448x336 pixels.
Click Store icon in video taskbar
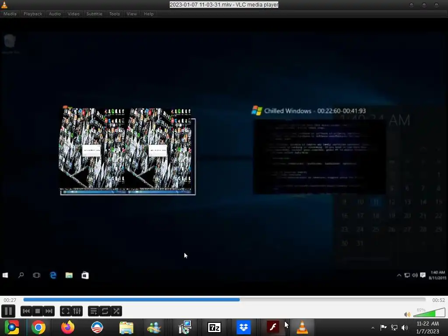pos(85,275)
